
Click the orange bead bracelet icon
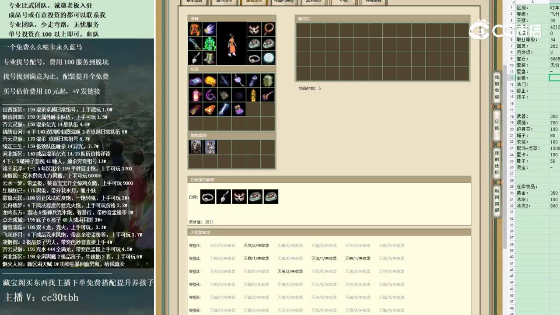[269, 29]
